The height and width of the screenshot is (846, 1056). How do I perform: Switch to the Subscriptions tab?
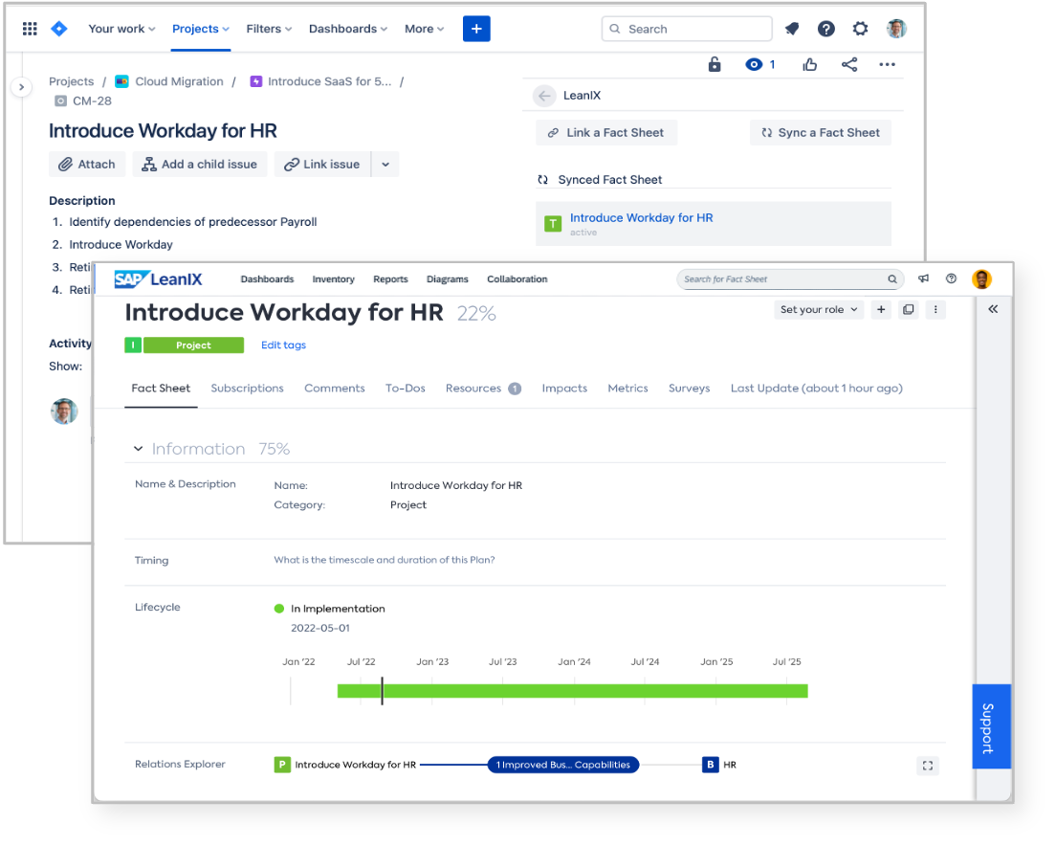pyautogui.click(x=247, y=389)
